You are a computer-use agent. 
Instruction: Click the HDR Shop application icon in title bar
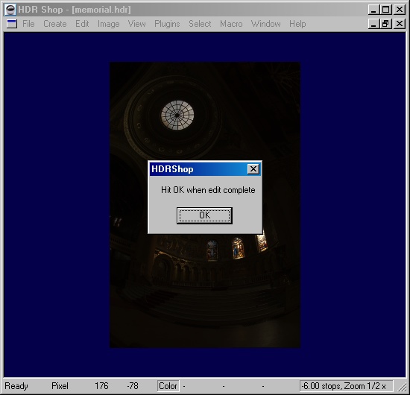(10, 10)
